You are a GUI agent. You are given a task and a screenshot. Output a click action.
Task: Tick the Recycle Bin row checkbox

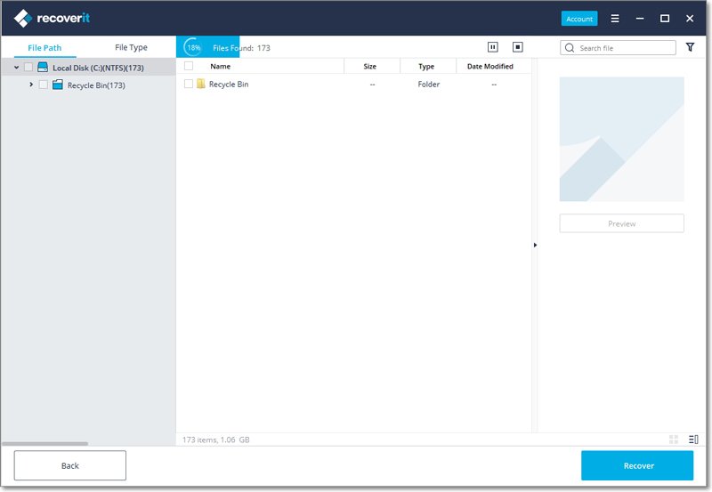(189, 84)
